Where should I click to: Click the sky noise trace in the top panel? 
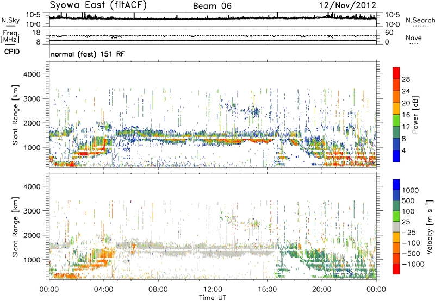pyautogui.click(x=213, y=18)
